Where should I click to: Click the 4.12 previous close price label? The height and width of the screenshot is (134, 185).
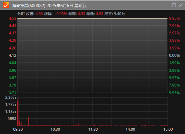12,55
